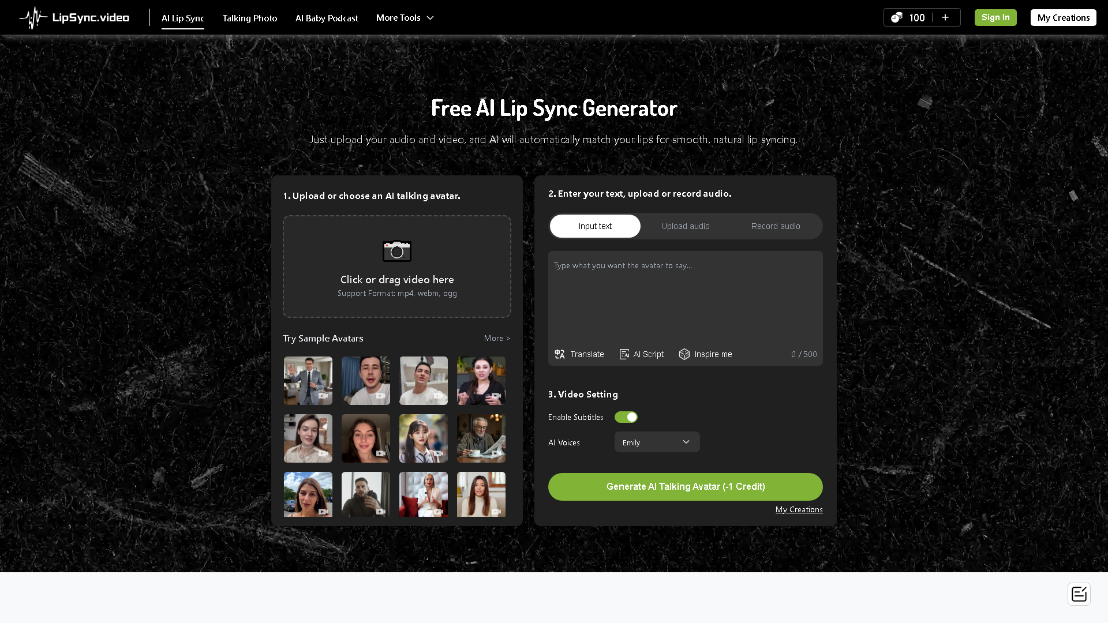
Task: Select the businessman in suit sample avatar
Action: click(x=308, y=381)
